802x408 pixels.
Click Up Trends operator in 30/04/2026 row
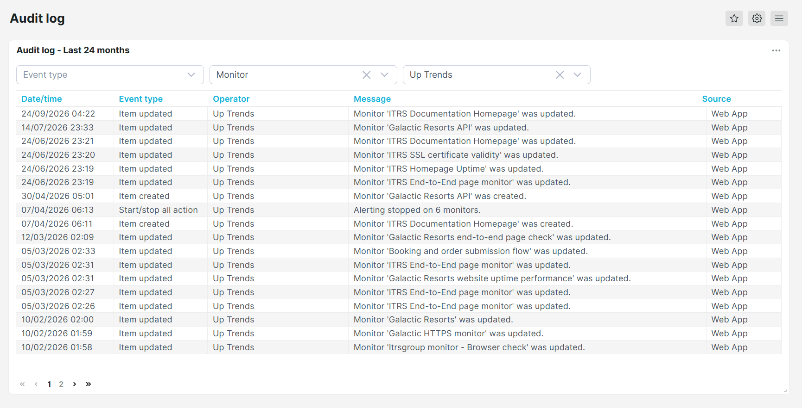pos(234,196)
